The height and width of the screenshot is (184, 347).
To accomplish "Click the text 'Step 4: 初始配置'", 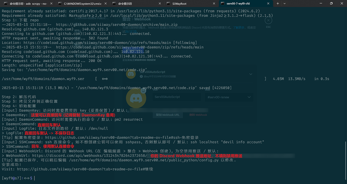I will click(x=19, y=106).
